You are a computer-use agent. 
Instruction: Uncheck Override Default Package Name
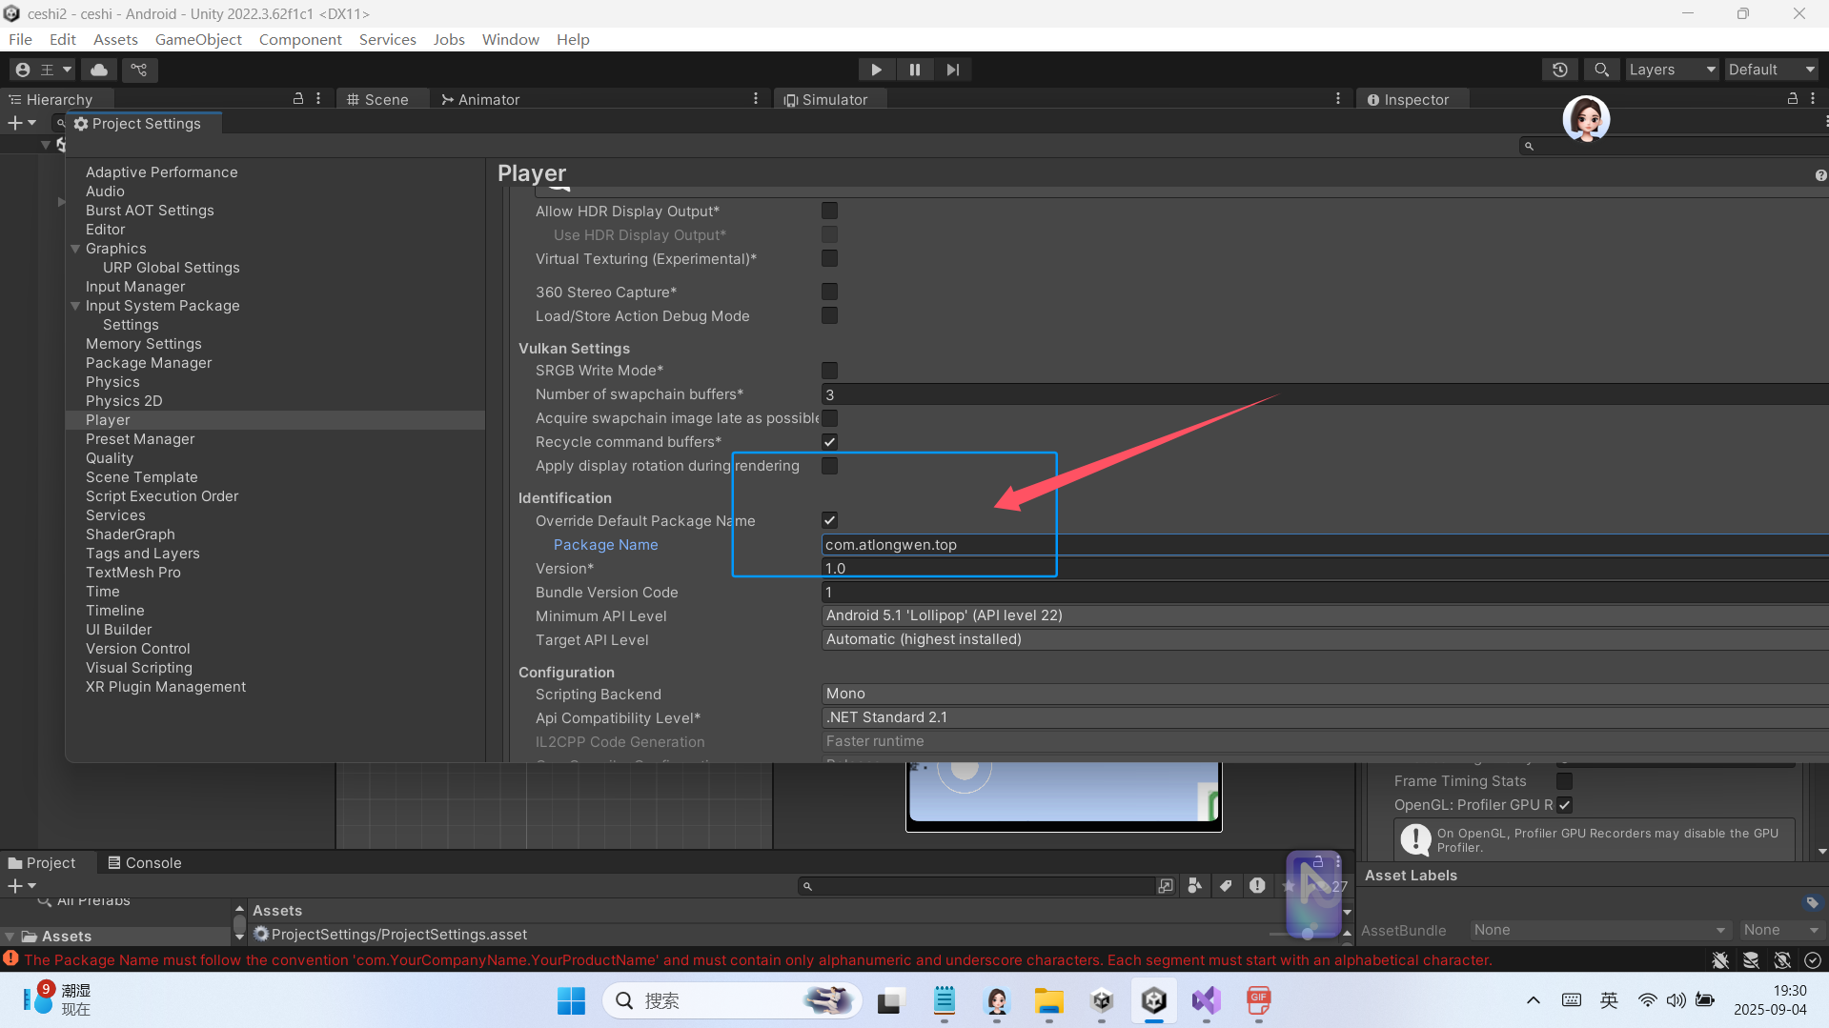tap(830, 520)
